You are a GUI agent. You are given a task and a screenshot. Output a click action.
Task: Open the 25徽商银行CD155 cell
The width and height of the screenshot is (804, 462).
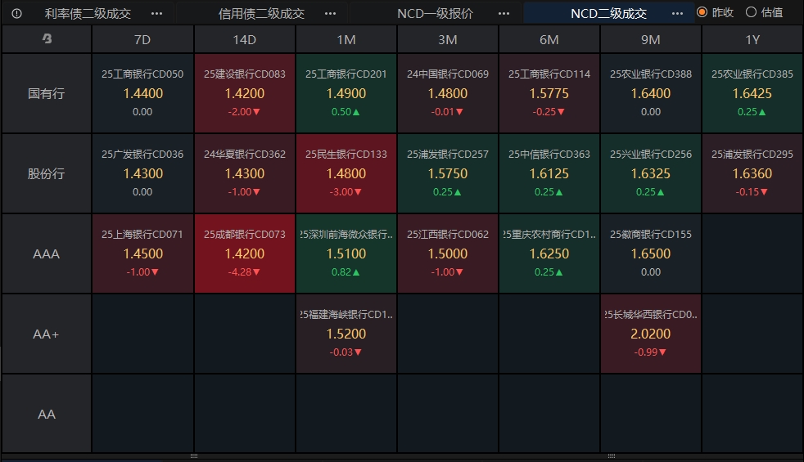pyautogui.click(x=651, y=253)
